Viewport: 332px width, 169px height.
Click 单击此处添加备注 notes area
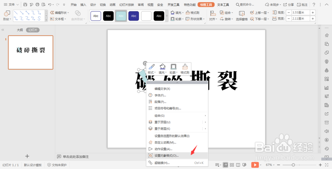click(x=76, y=156)
